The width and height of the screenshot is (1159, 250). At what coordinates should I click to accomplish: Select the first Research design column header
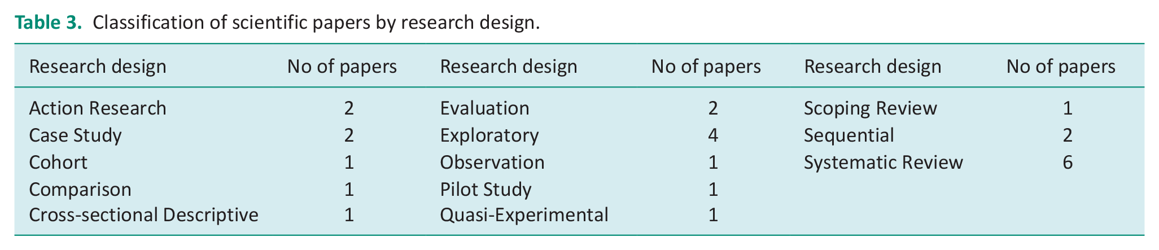point(98,67)
